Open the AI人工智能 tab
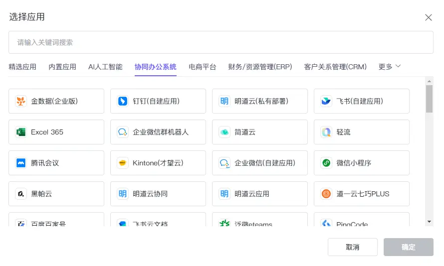 pyautogui.click(x=105, y=67)
